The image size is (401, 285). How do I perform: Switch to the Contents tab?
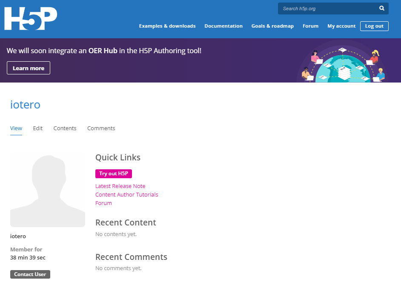pyautogui.click(x=65, y=128)
